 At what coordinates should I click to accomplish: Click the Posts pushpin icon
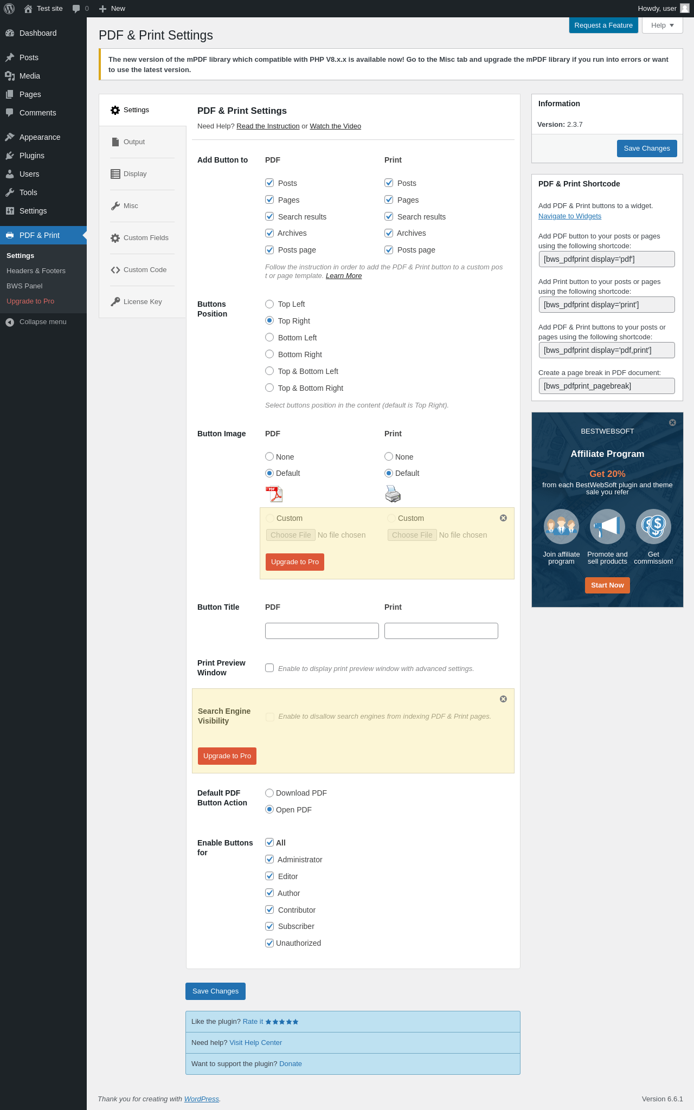[x=10, y=57]
